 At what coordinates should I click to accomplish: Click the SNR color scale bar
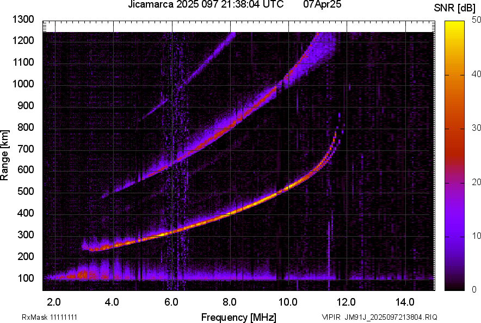(454, 156)
